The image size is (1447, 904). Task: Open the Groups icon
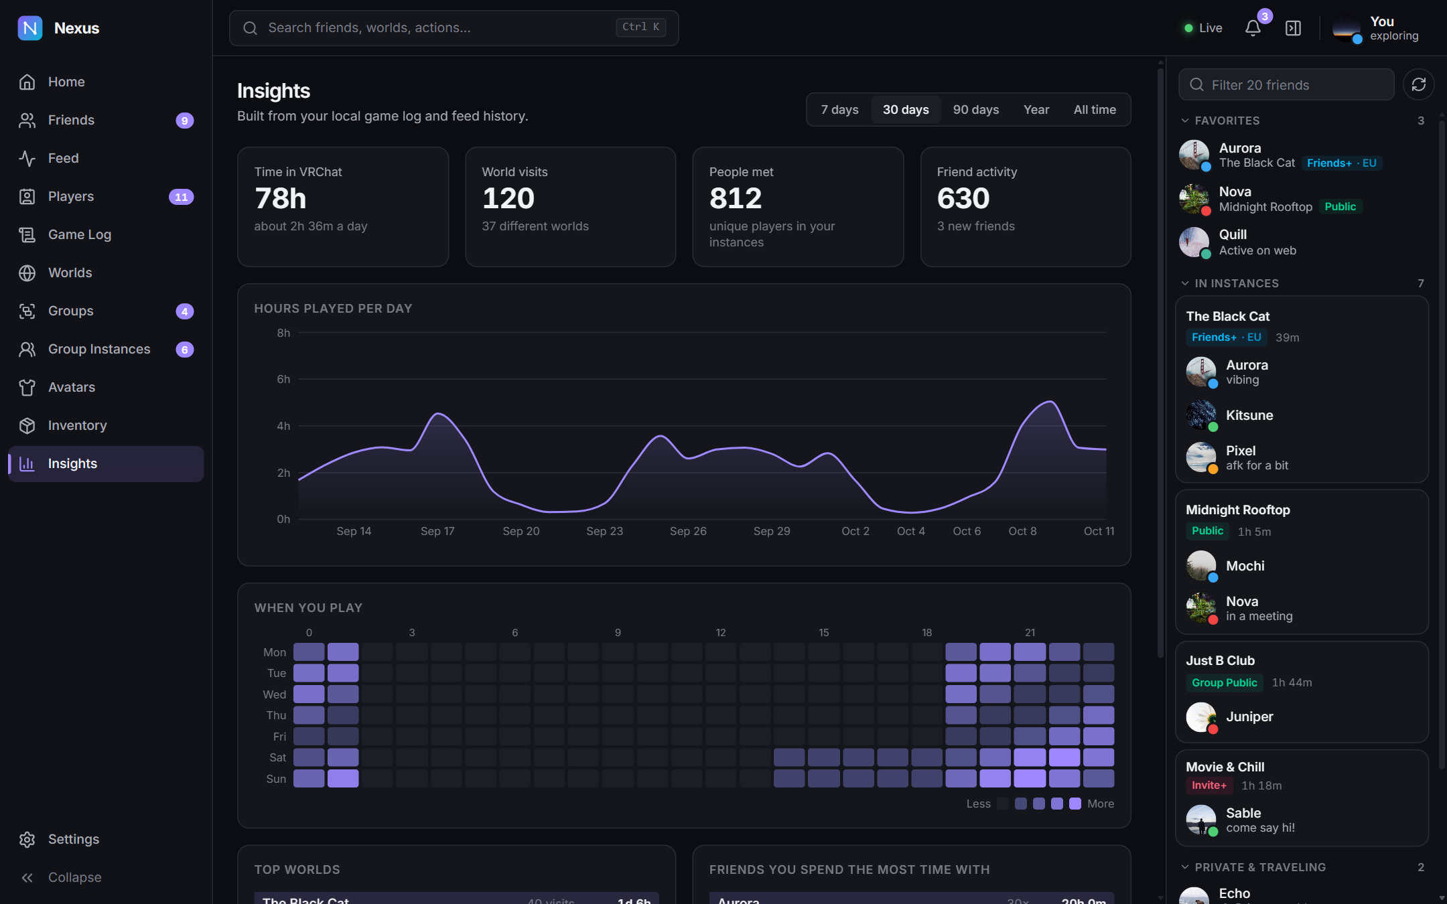(x=27, y=311)
